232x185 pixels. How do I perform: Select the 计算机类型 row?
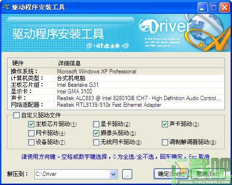[x=116, y=78]
